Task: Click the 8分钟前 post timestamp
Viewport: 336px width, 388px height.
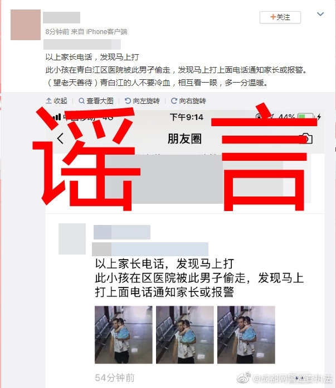Action: click(57, 32)
